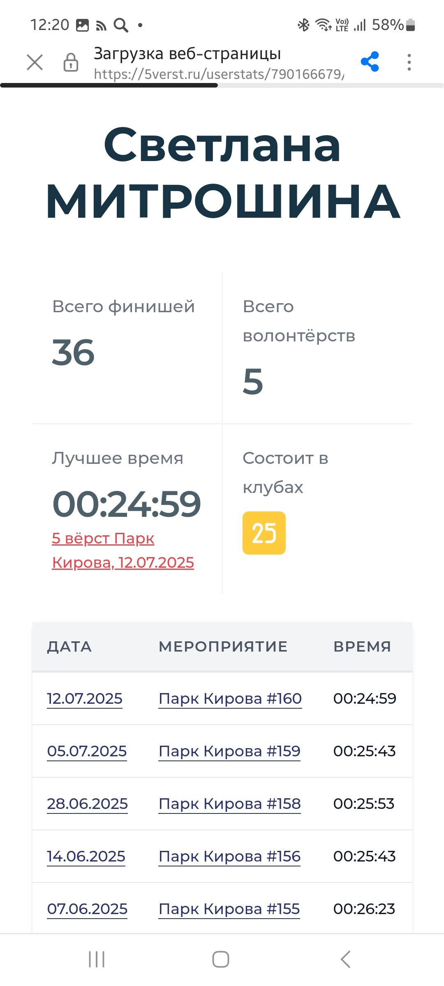Open event Парк Кирова #158
Screen dimensions: 444x986
click(x=230, y=804)
